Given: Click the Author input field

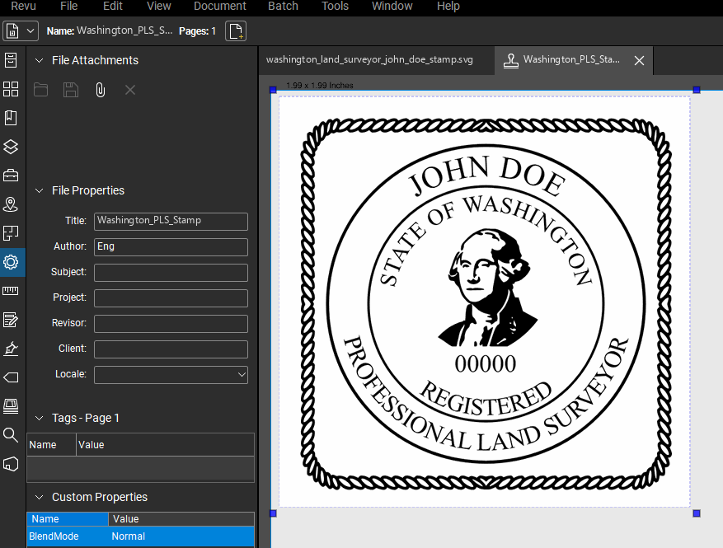Looking at the screenshot, I should (171, 246).
